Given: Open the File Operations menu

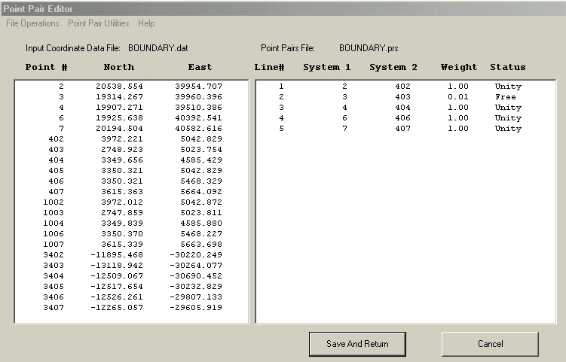Looking at the screenshot, I should pos(32,23).
